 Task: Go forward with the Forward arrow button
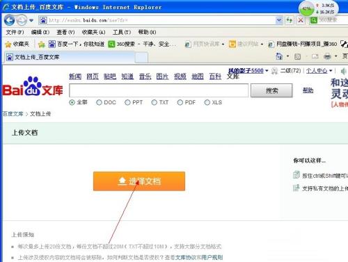coord(22,20)
